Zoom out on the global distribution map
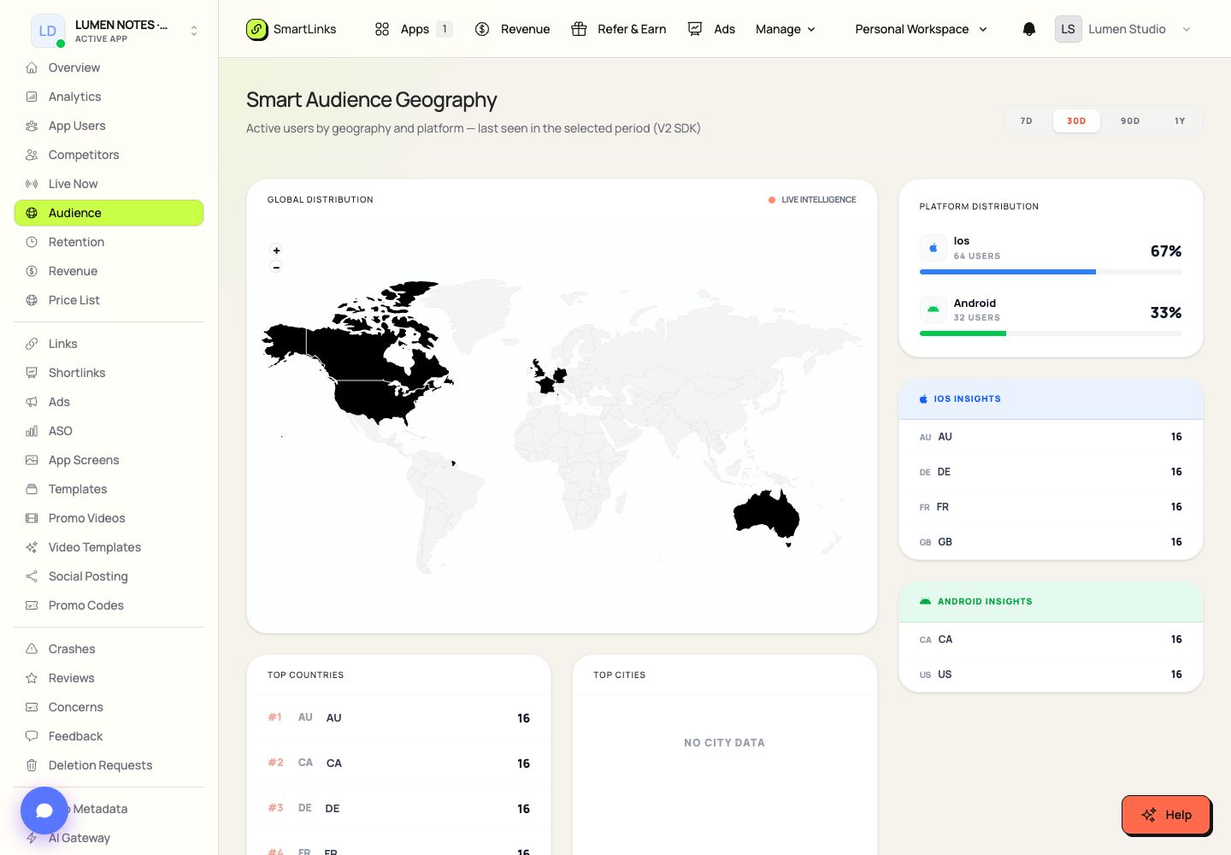 (276, 267)
